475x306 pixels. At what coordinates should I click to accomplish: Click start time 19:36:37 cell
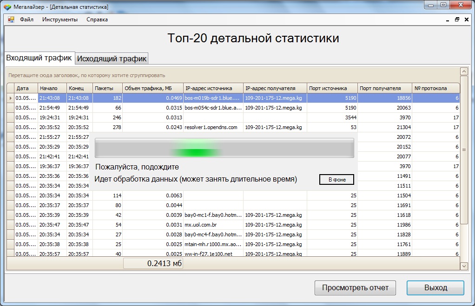coord(52,166)
